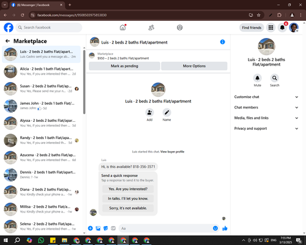Open the Azucena conversation

click(41, 157)
